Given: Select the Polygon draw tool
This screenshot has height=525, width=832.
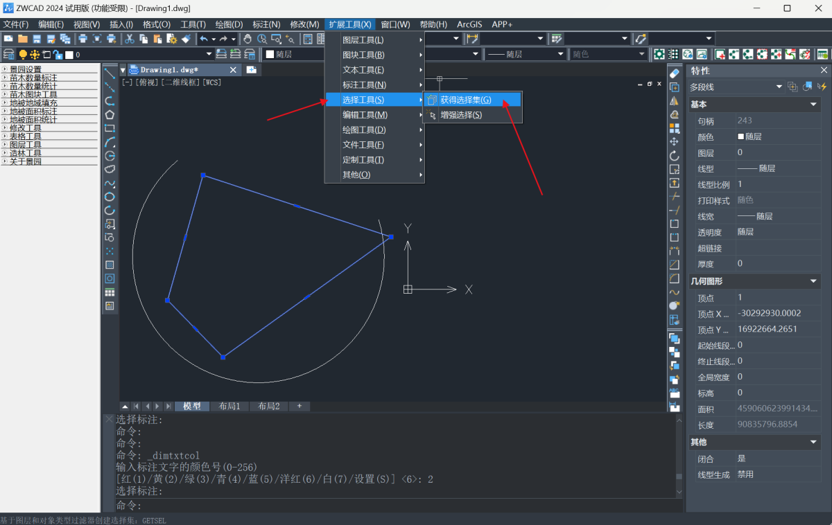Looking at the screenshot, I should 110,114.
